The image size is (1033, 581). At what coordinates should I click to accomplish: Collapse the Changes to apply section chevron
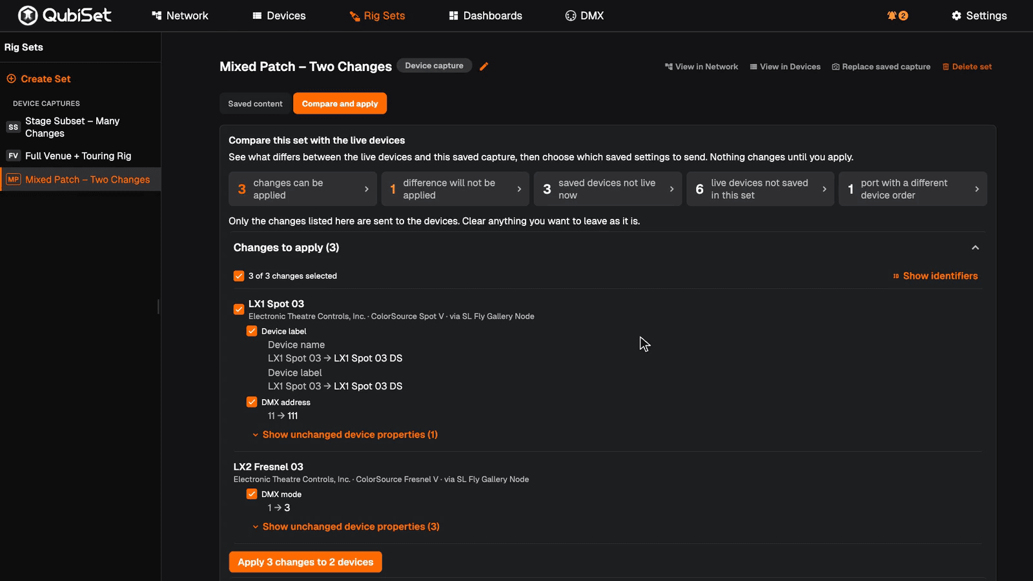(976, 248)
